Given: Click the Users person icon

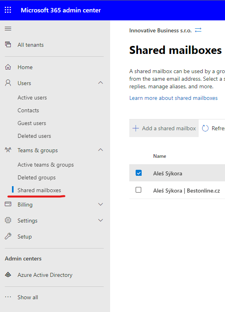Looking at the screenshot, I should [x=8, y=83].
